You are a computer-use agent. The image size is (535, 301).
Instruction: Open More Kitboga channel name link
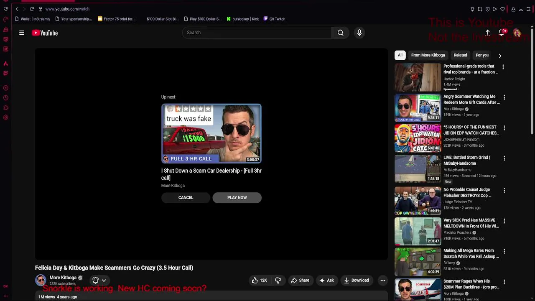point(63,278)
